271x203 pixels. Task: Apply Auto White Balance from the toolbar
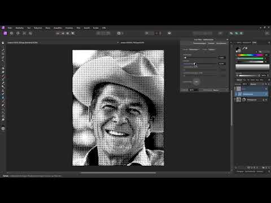pyautogui.click(x=73, y=33)
